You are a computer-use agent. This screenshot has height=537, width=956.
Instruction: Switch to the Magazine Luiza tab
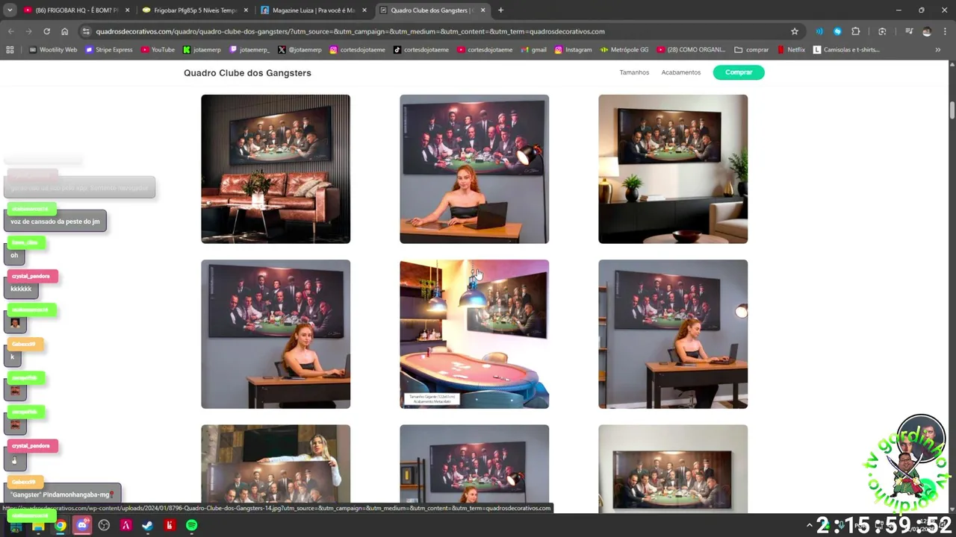pyautogui.click(x=313, y=10)
